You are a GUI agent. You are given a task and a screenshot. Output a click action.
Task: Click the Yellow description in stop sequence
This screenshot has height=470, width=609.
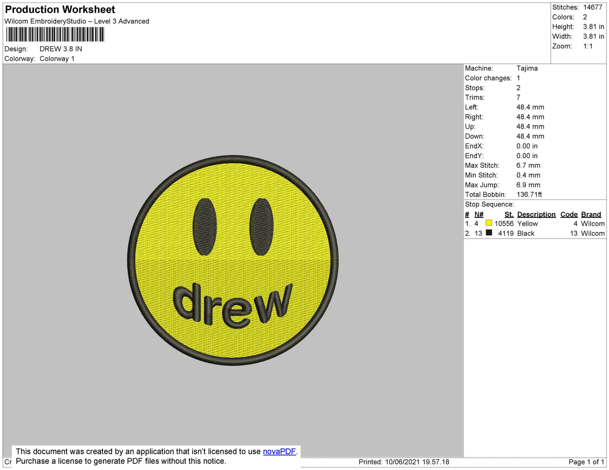click(527, 223)
